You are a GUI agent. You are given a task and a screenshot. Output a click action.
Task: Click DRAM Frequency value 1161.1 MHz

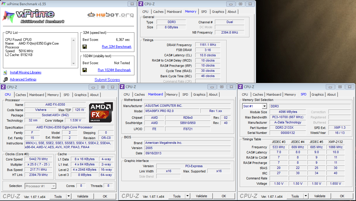[x=208, y=45]
